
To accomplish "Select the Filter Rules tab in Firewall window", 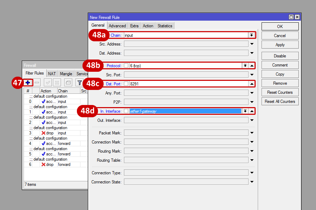I will click(35, 73).
